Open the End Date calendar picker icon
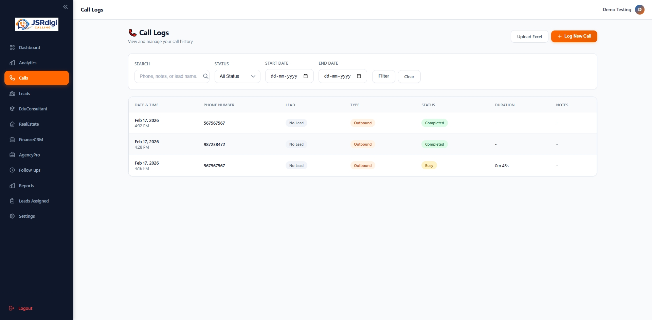Viewport: 652px width, 320px height. 359,76
